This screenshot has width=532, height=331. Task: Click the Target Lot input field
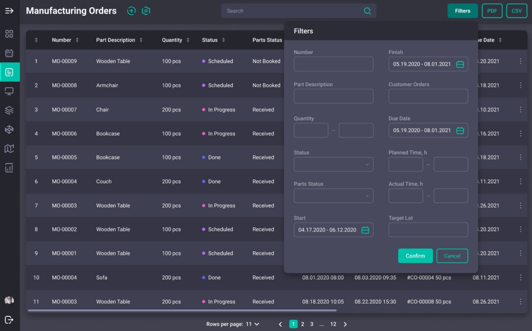click(428, 230)
